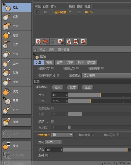This screenshot has width=131, height=165.
Task: Click the 强度 value 100 %
Action: (88, 12)
